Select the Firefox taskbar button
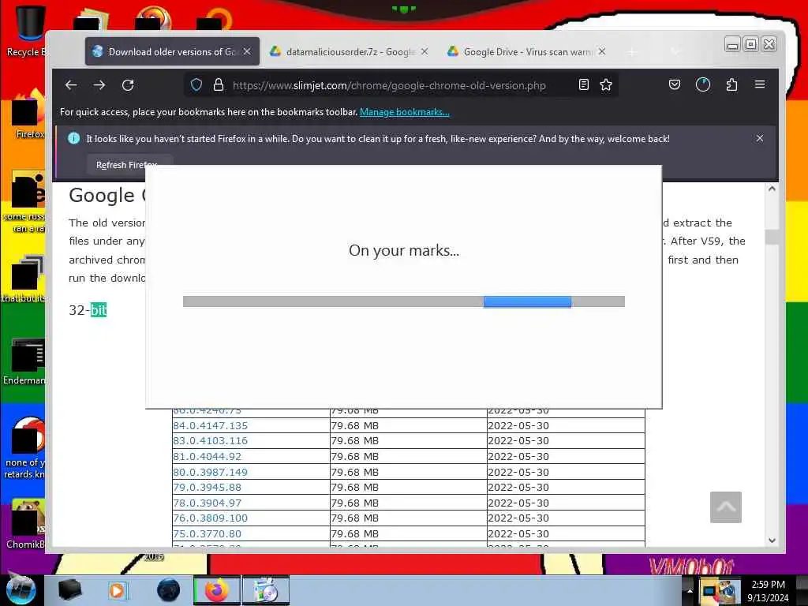The image size is (808, 606). pyautogui.click(x=216, y=590)
